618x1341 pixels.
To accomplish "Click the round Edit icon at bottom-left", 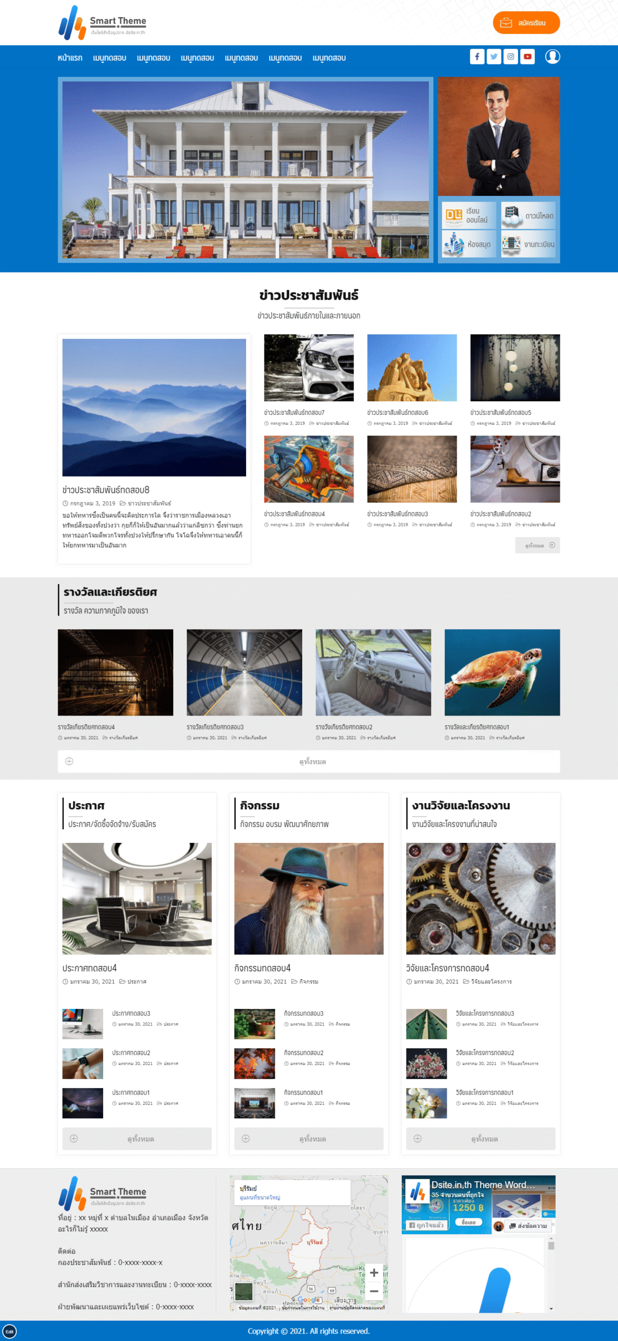I will (x=9, y=1331).
